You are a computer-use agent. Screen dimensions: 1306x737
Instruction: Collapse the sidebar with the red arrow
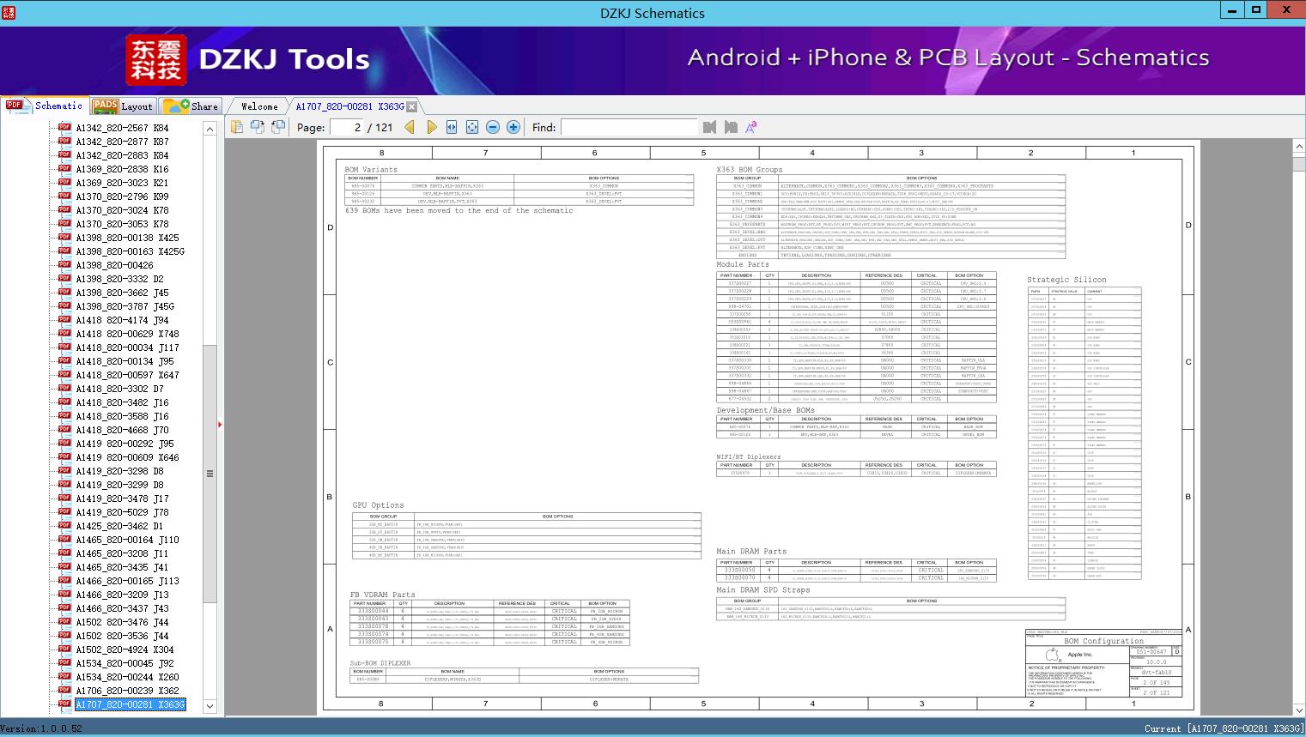(220, 424)
